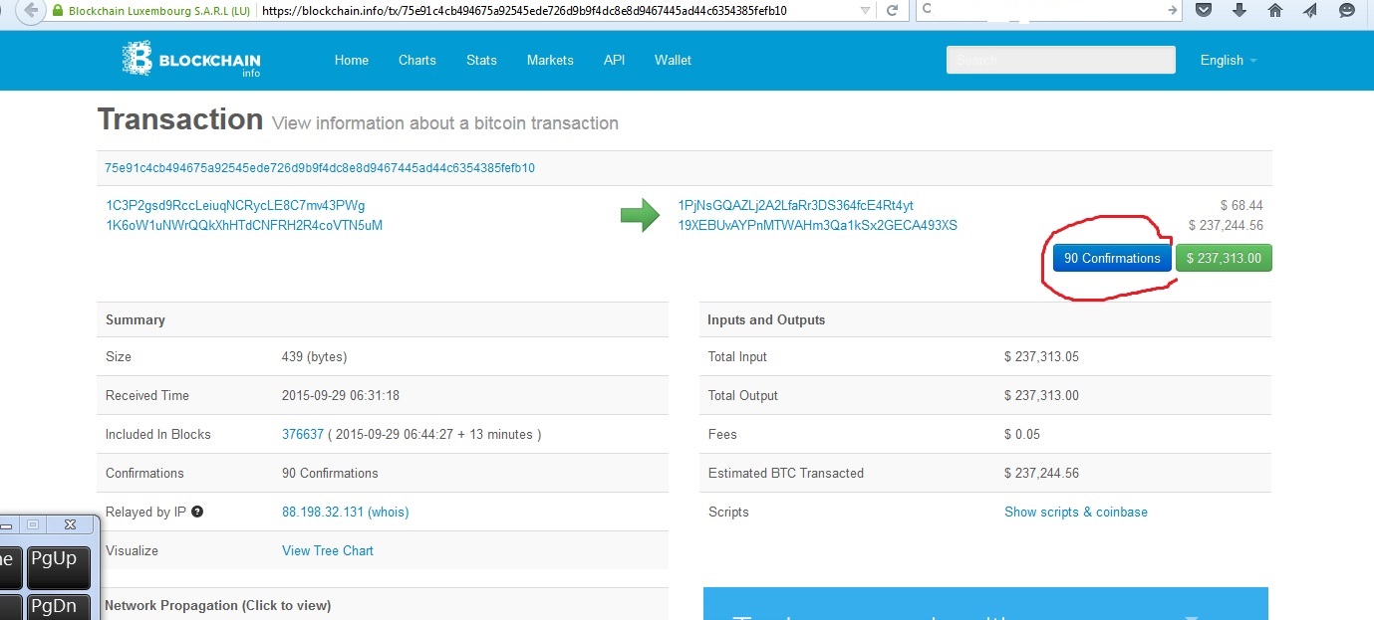The image size is (1374, 620).
Task: Go to the Home menu item
Action: point(352,60)
